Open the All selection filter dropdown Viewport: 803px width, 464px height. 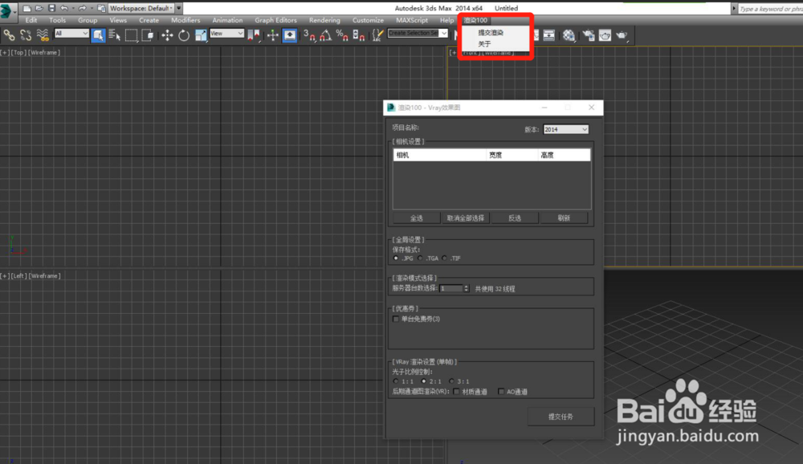click(71, 33)
